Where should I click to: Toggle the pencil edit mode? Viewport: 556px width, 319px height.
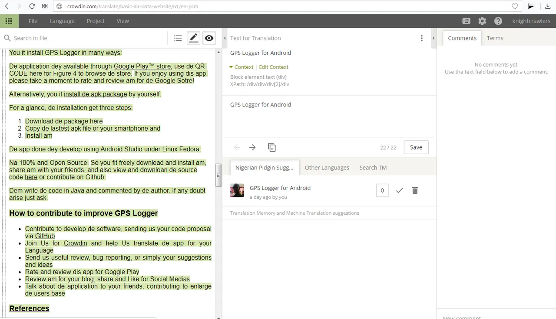194,38
